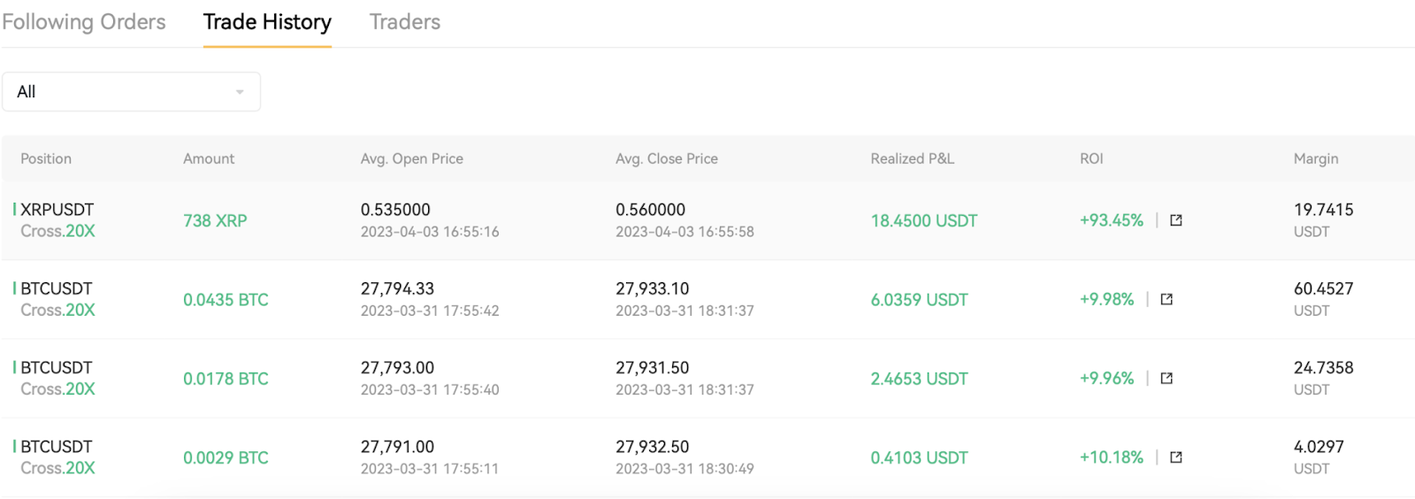Click the Avg. Open Price header
Image resolution: width=1415 pixels, height=499 pixels.
pos(411,159)
